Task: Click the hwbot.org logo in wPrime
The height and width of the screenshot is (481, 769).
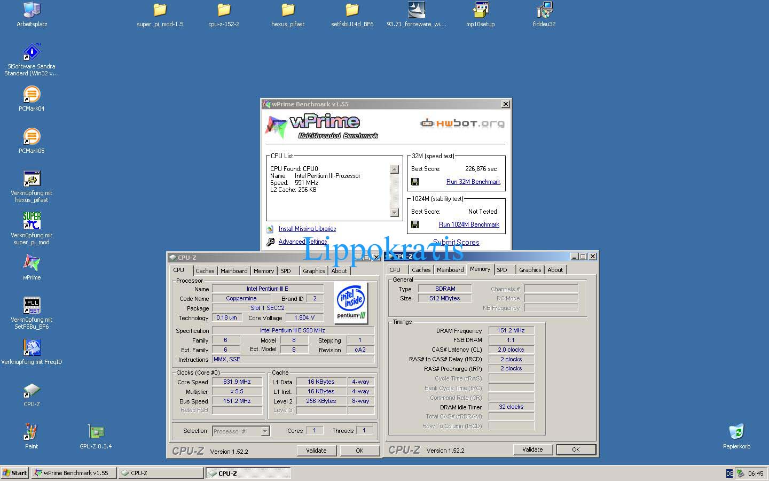Action: 462,123
